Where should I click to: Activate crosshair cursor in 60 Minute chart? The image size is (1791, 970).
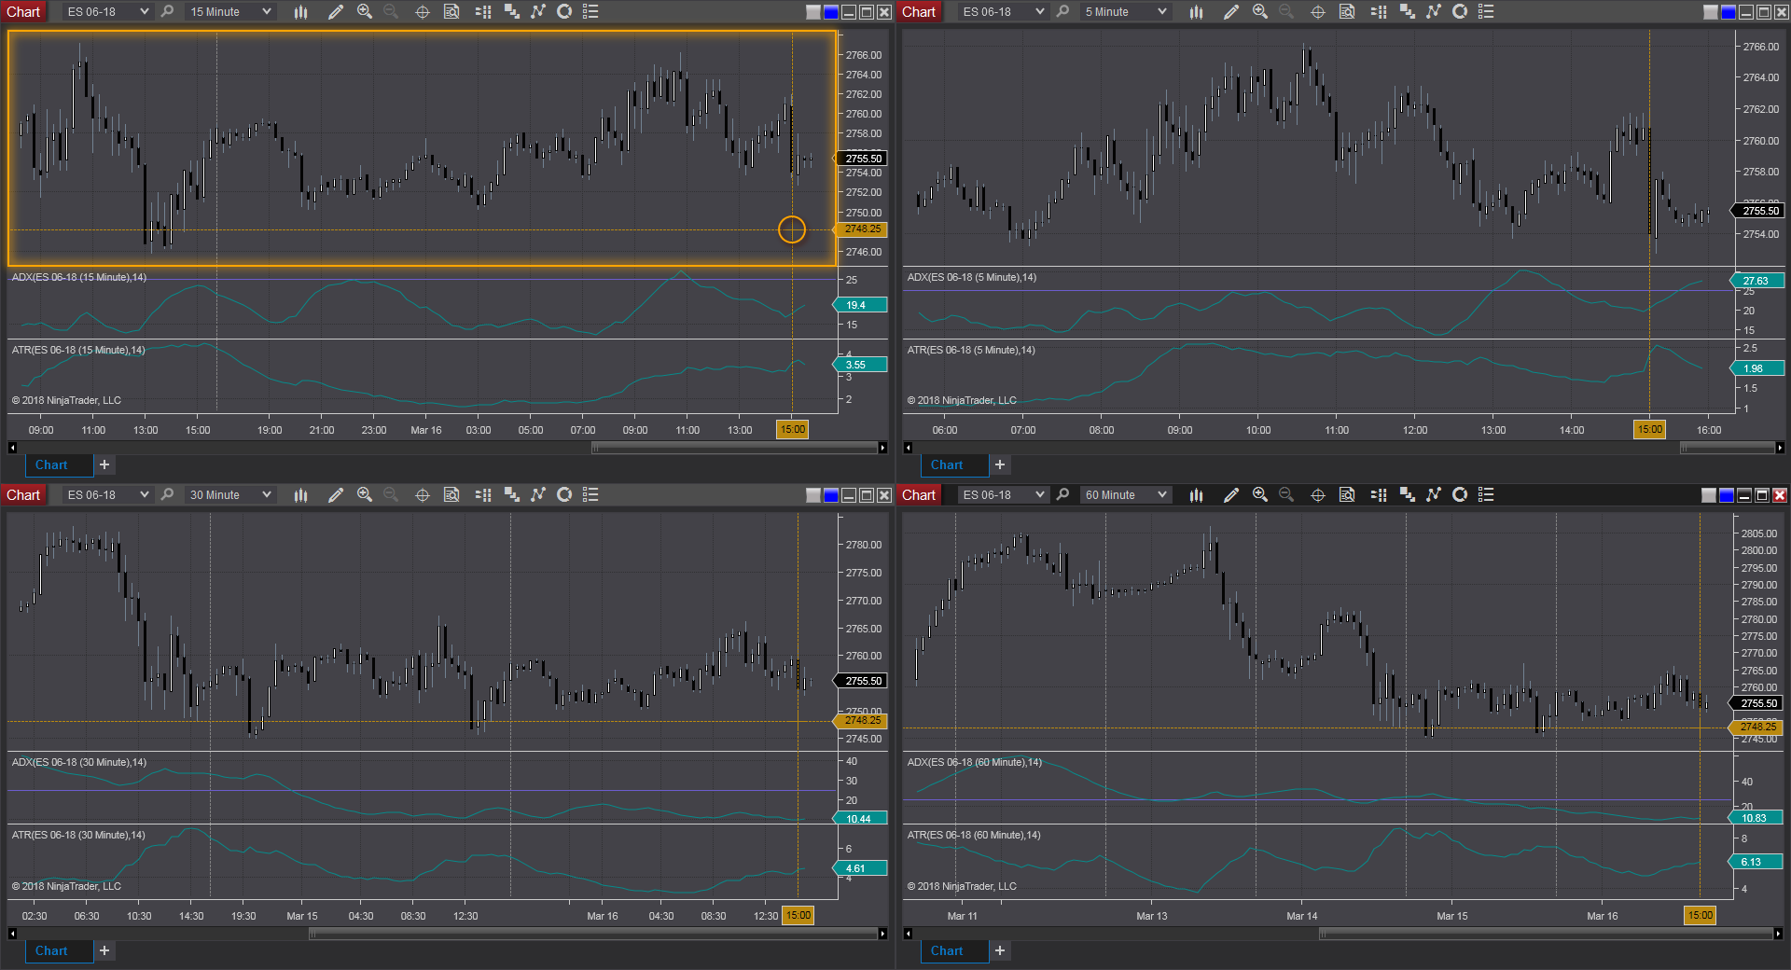tap(1318, 495)
